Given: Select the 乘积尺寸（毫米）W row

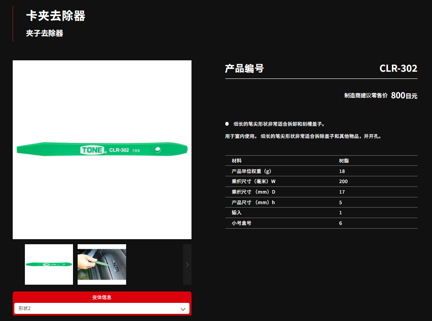Looking at the screenshot, I should pos(321,181).
